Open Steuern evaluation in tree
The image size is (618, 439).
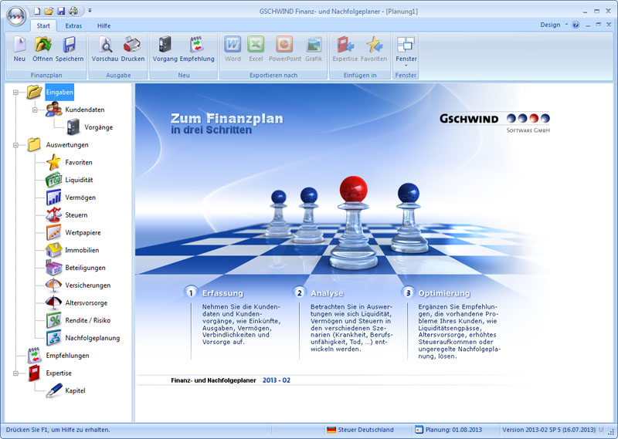(76, 215)
